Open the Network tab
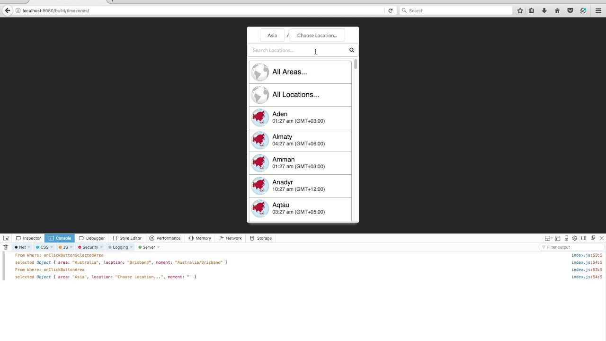Screen dimensions: 606x341 (x=230, y=238)
